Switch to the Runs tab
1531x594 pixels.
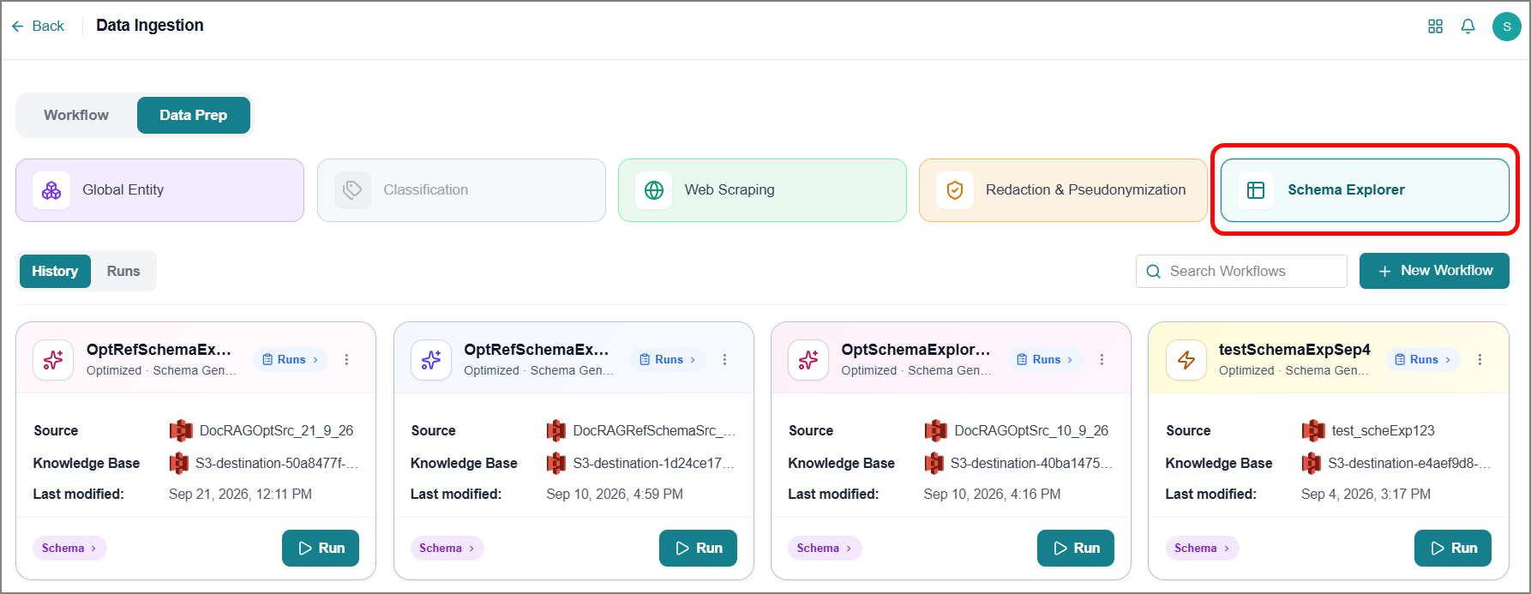123,271
